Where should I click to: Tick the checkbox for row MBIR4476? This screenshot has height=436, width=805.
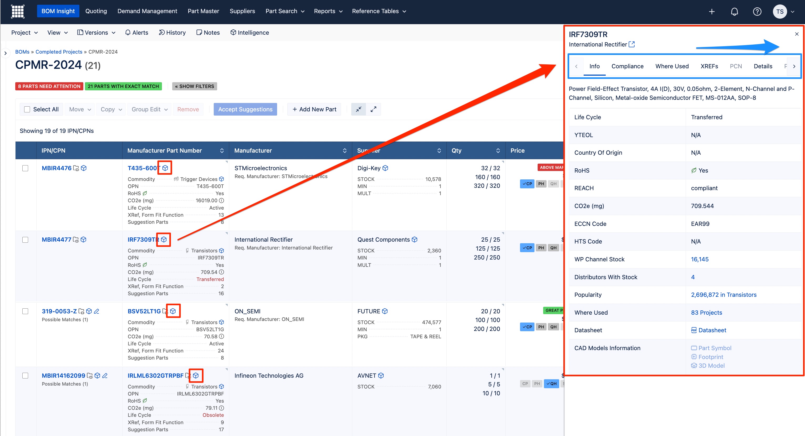click(25, 168)
